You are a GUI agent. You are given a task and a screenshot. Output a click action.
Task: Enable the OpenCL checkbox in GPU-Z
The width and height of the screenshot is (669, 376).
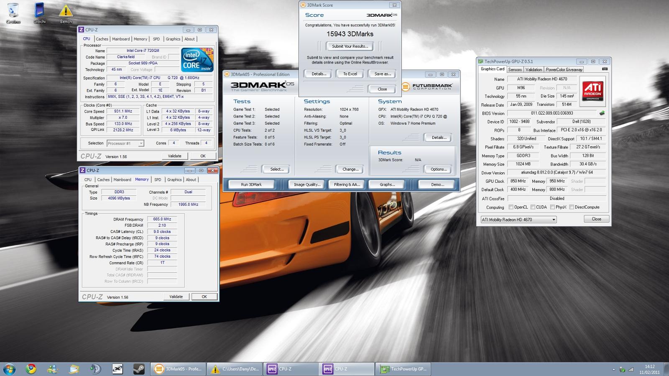tap(511, 207)
